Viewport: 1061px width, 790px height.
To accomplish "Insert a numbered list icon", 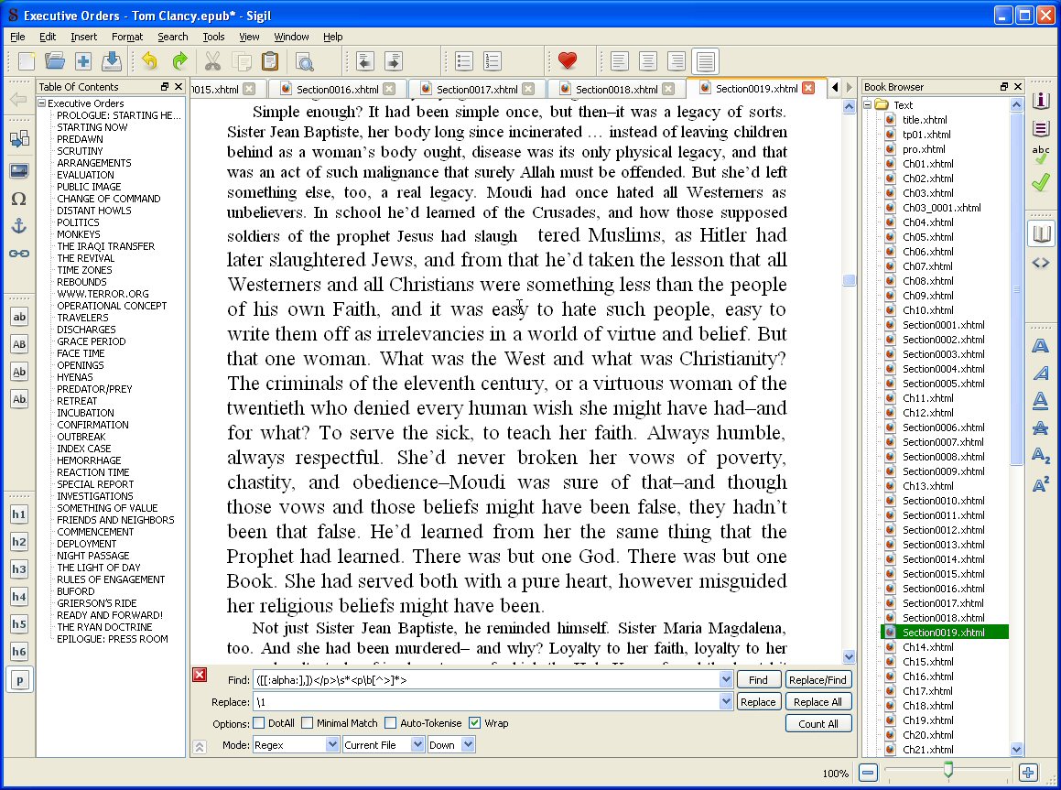I will tap(493, 61).
